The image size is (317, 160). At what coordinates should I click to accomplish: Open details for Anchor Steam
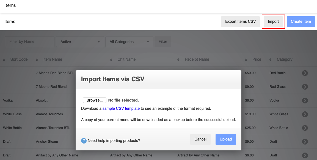click(305, 142)
